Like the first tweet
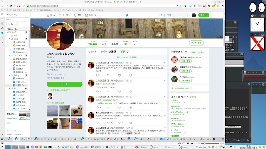 pos(119,75)
